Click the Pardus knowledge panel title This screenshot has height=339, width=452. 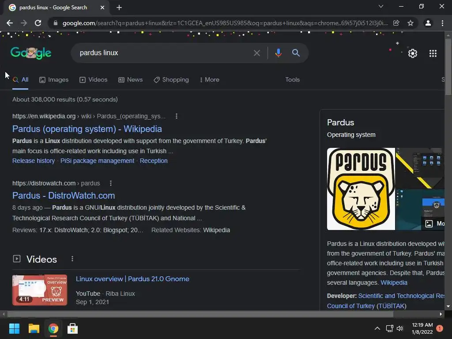tap(340, 123)
